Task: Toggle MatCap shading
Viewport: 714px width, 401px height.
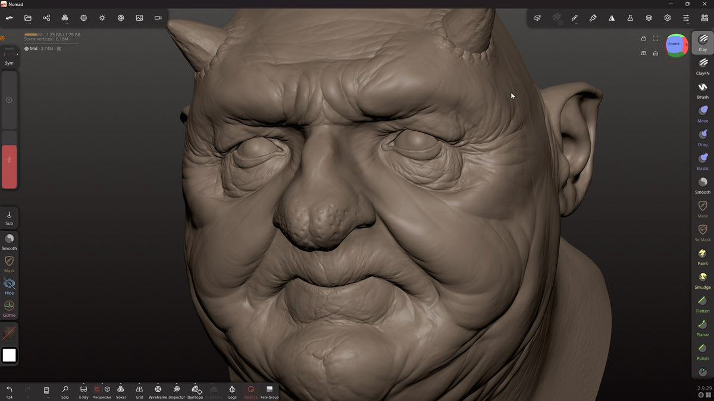Action: click(x=251, y=391)
